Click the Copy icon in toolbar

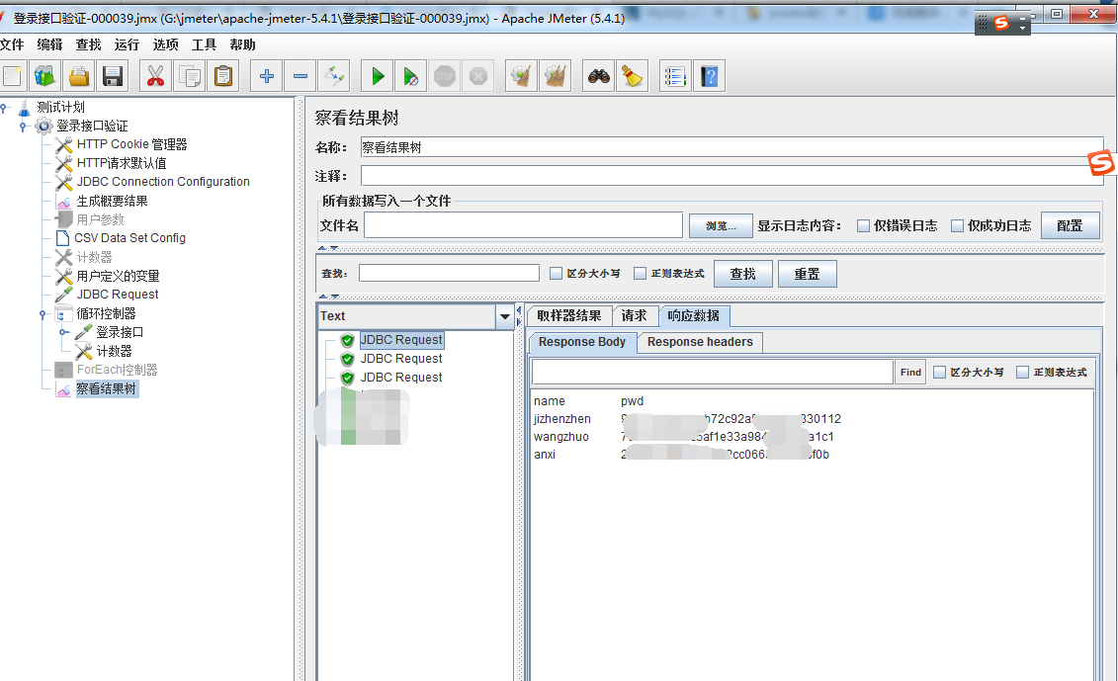190,76
